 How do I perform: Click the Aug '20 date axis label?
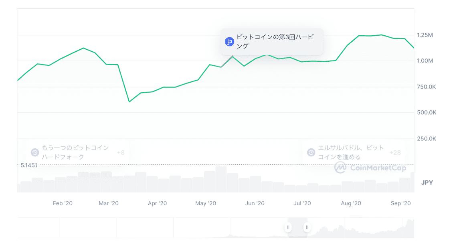point(351,203)
